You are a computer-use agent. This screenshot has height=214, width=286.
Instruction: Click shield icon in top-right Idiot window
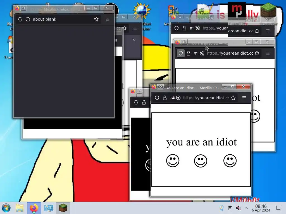[177, 28]
